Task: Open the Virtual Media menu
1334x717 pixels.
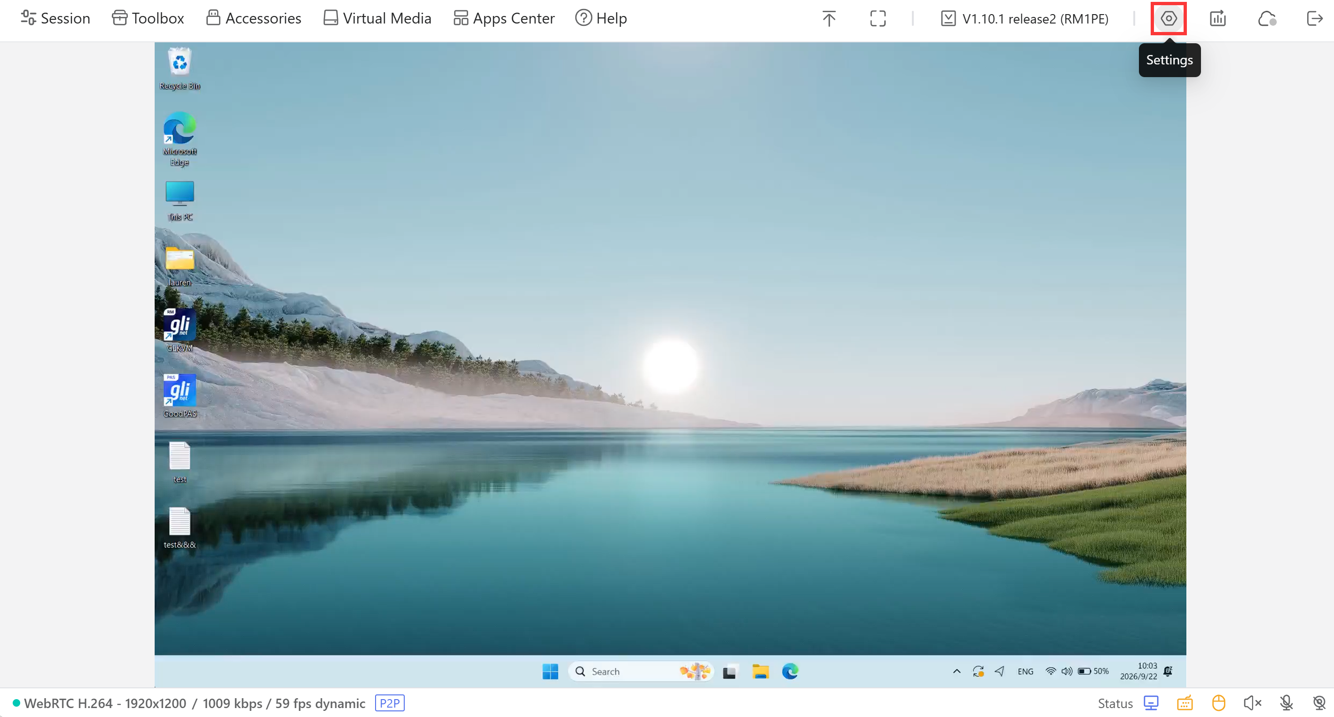Action: tap(377, 18)
